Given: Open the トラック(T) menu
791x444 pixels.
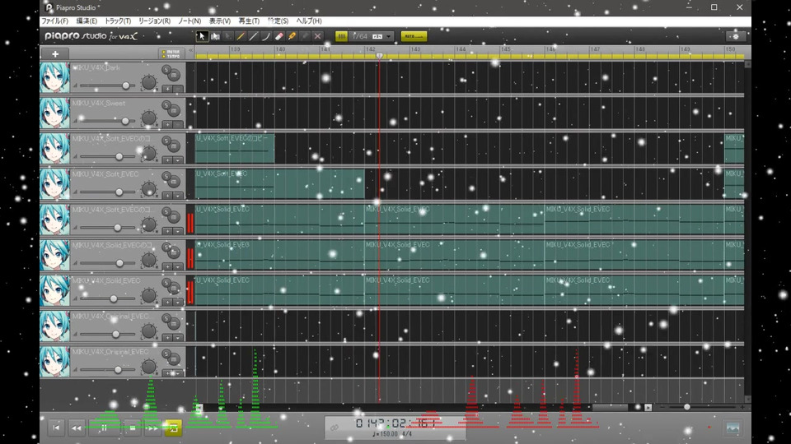Looking at the screenshot, I should point(118,21).
